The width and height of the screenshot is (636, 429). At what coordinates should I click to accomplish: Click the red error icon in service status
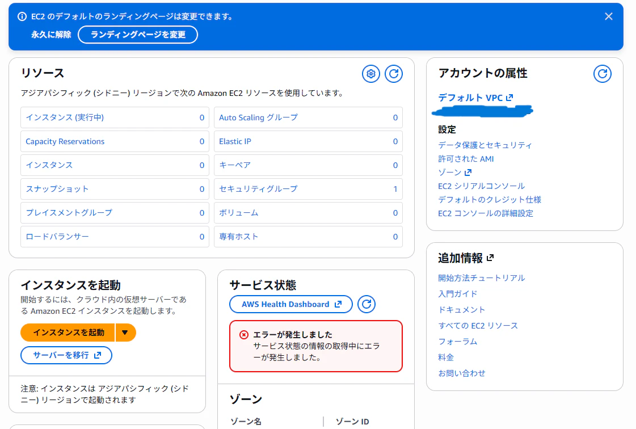click(244, 335)
